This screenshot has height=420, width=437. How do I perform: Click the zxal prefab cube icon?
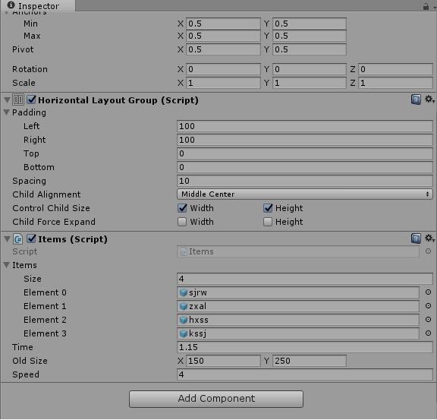pyautogui.click(x=183, y=306)
